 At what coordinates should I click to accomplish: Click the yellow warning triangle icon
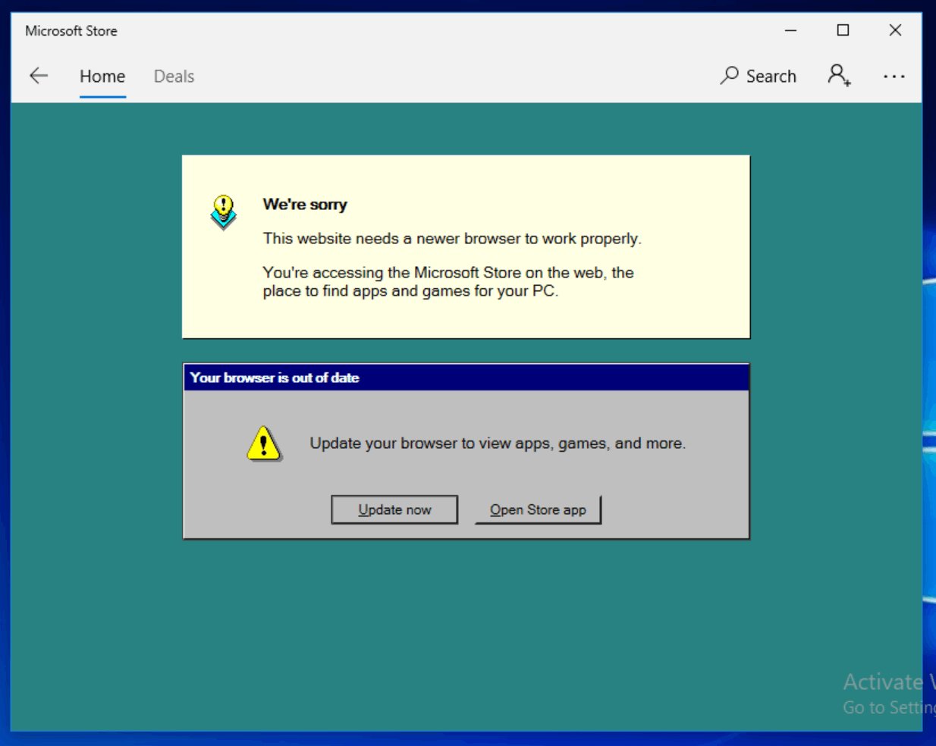264,444
